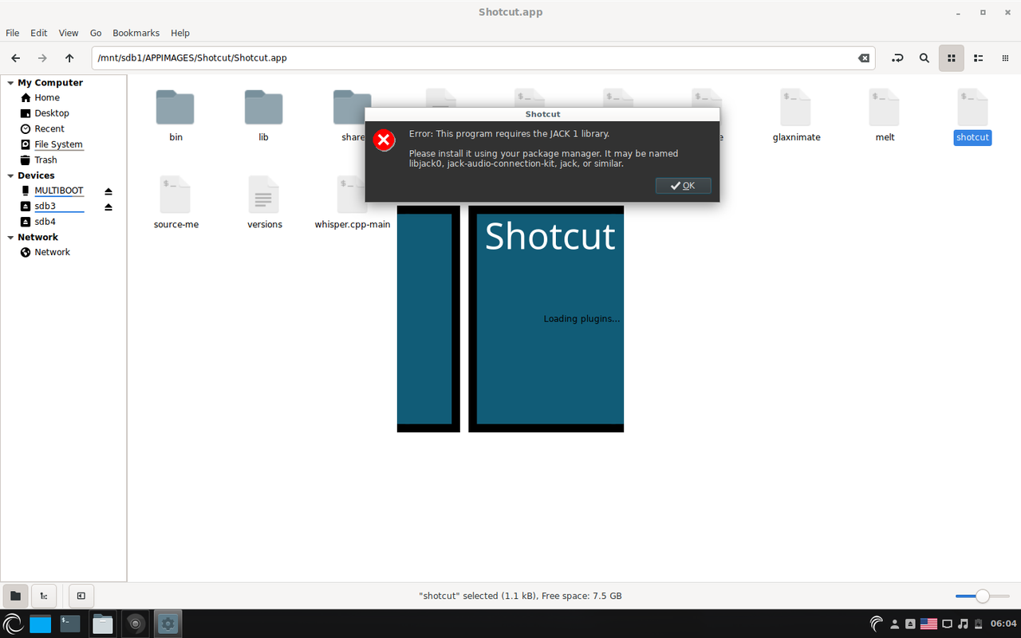Select the sdb3 device
The image size is (1021, 638).
[x=45, y=206]
